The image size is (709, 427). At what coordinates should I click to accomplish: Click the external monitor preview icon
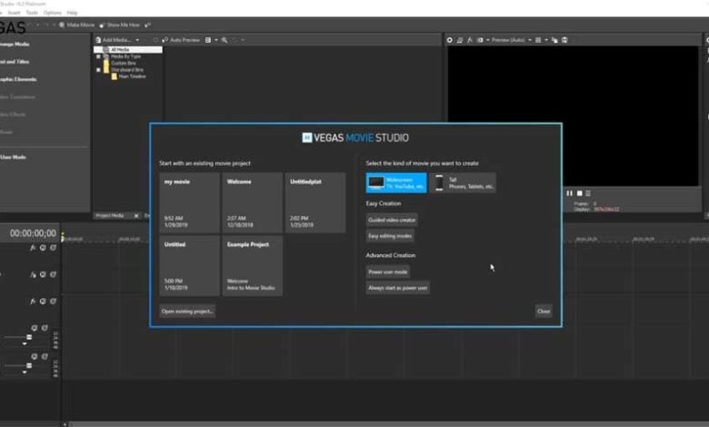[460, 40]
